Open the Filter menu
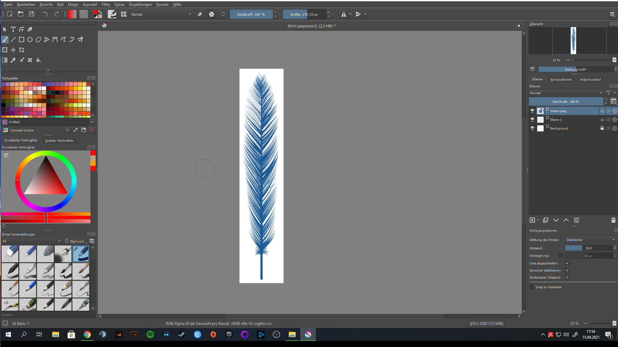This screenshot has height=347, width=618. point(106,4)
